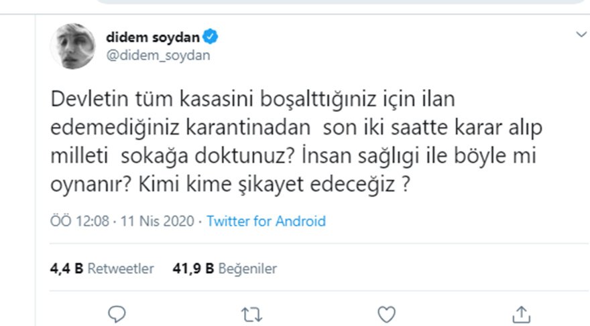Click the 4,4 B retweet count
Image resolution: width=590 pixels, height=326 pixels.
66,268
